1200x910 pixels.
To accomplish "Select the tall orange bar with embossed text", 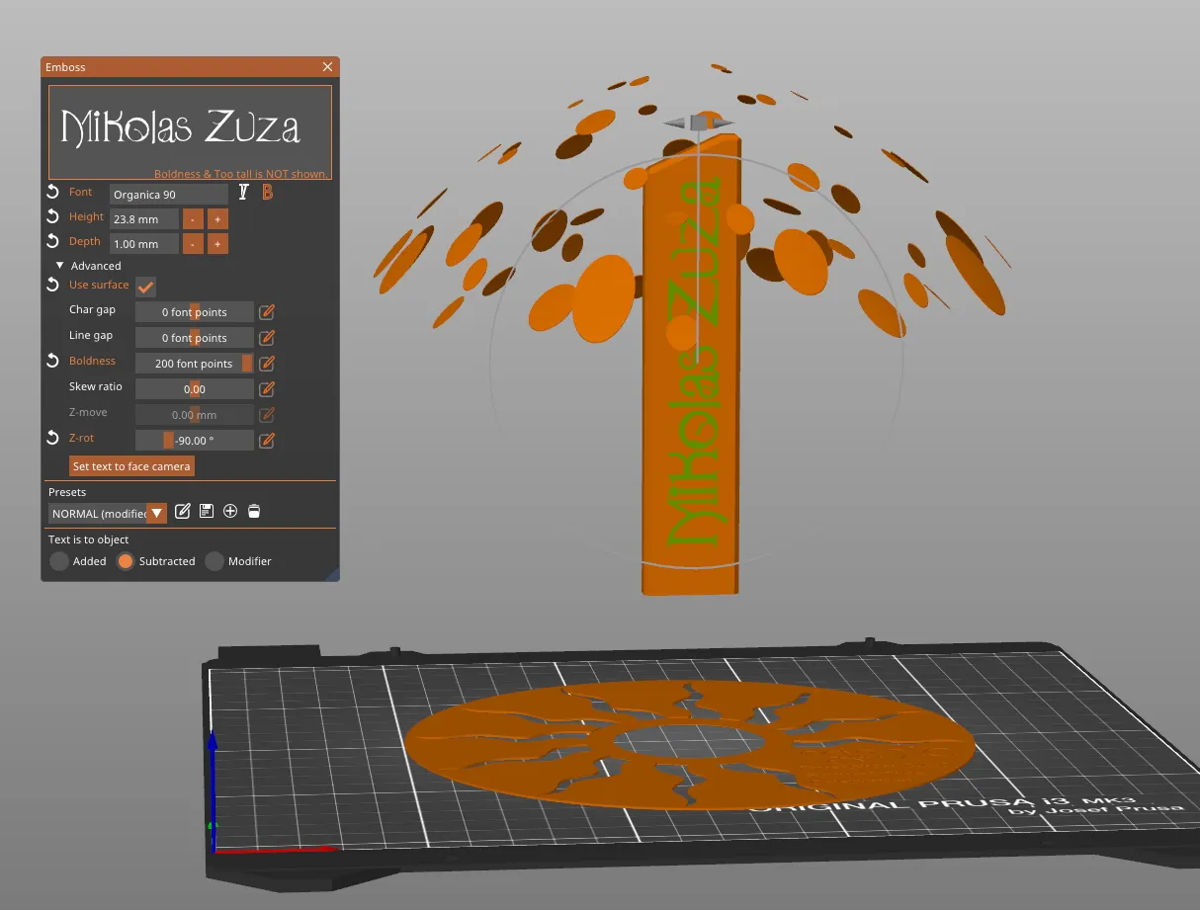I will pos(691,366).
